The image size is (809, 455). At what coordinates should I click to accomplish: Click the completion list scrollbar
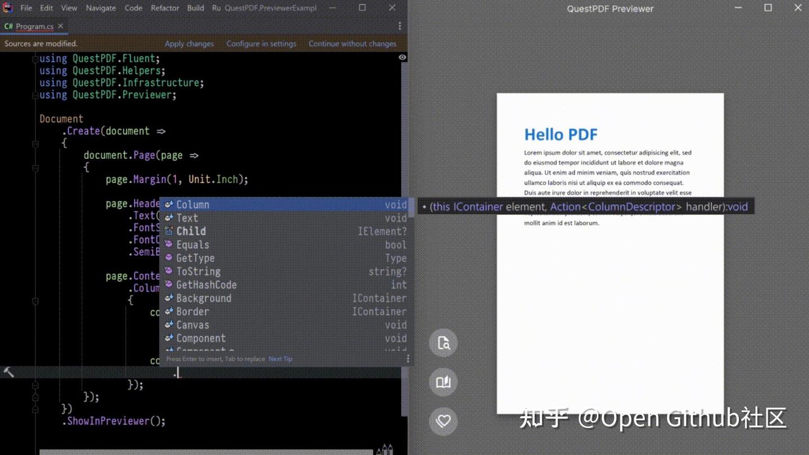[411, 208]
